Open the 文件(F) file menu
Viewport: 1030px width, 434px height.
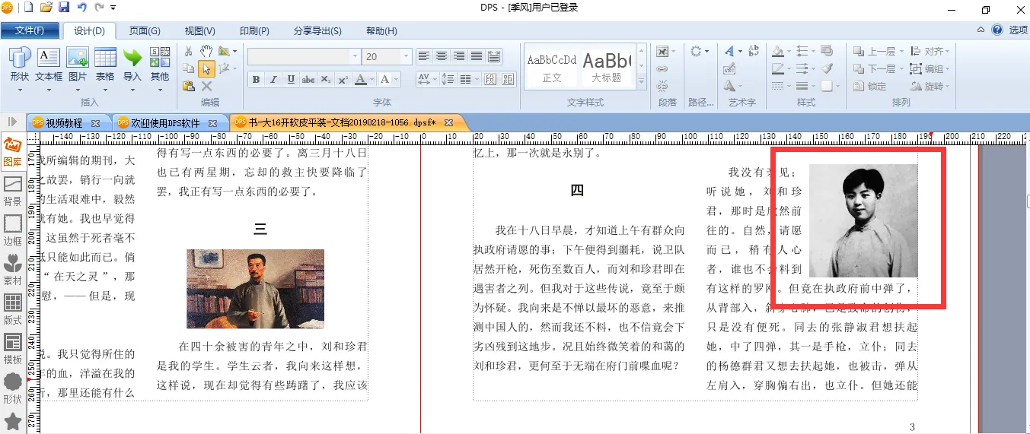click(x=30, y=31)
